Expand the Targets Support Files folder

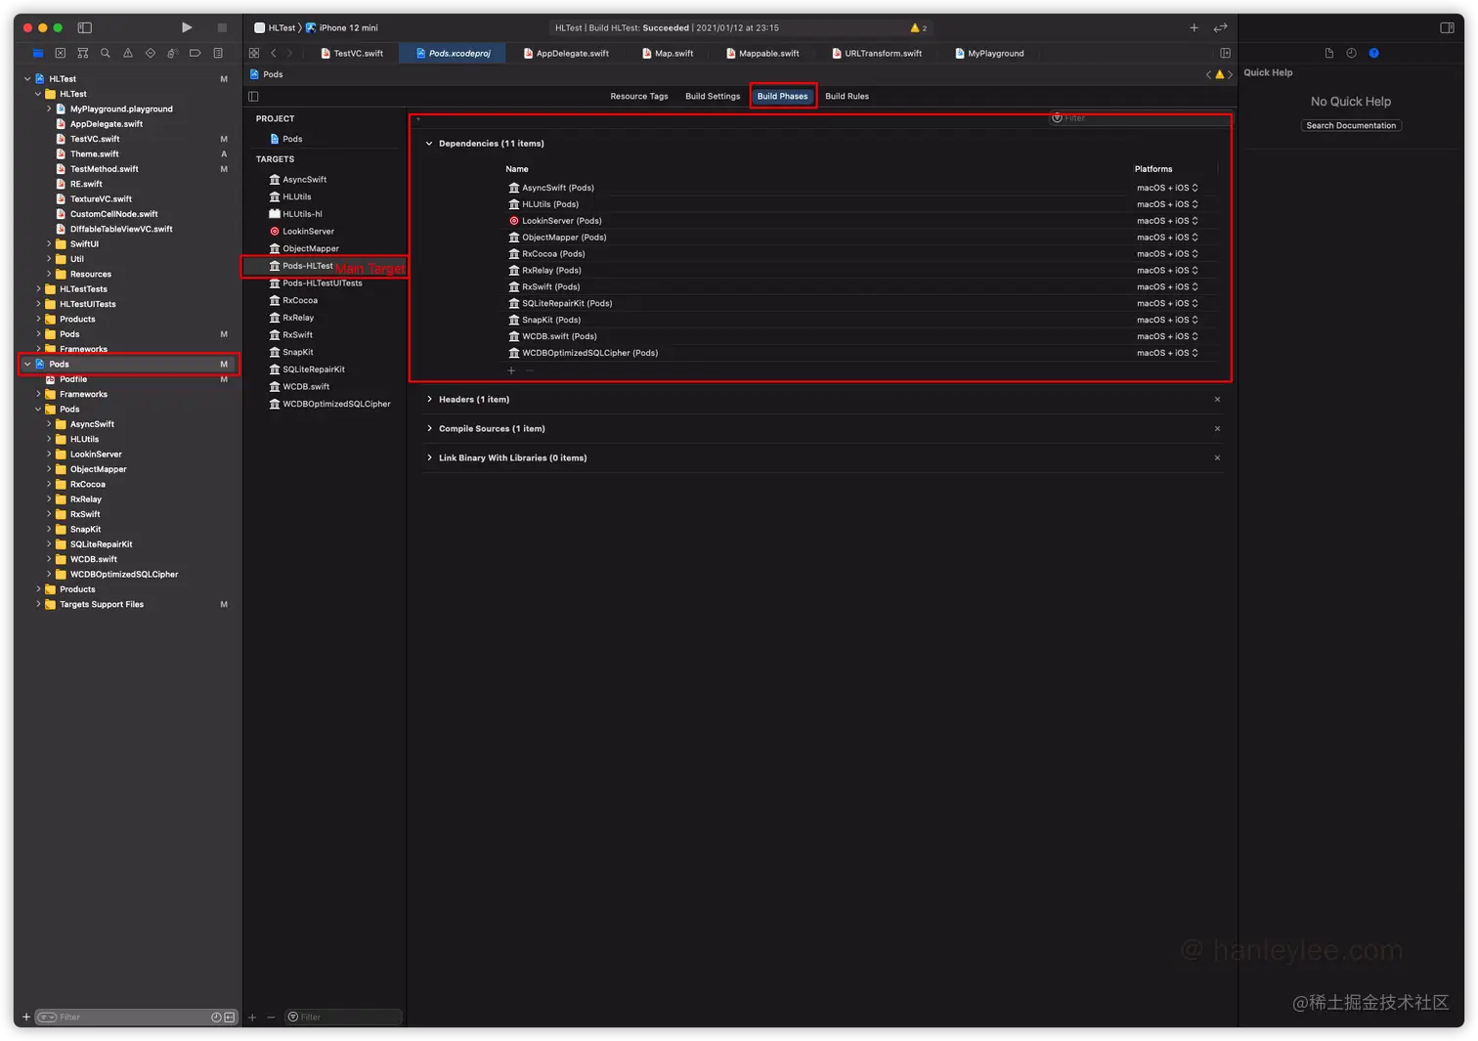click(38, 604)
